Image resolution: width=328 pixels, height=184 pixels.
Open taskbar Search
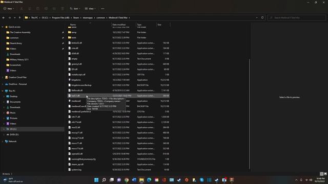(x=104, y=180)
